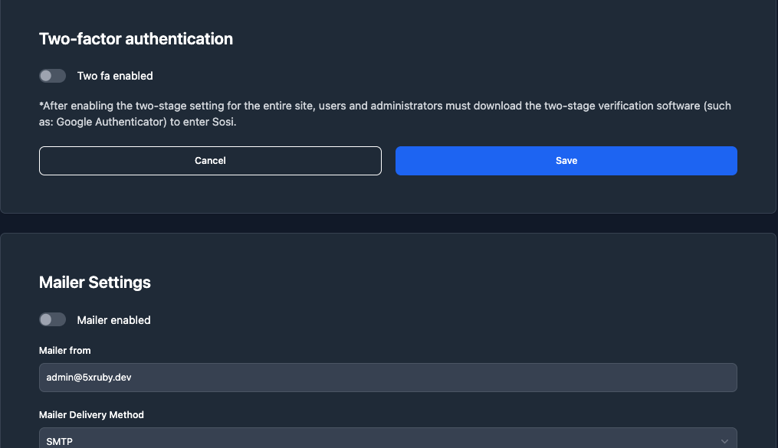Click the Two fa enabled label
The width and height of the screenshot is (778, 448).
point(115,76)
